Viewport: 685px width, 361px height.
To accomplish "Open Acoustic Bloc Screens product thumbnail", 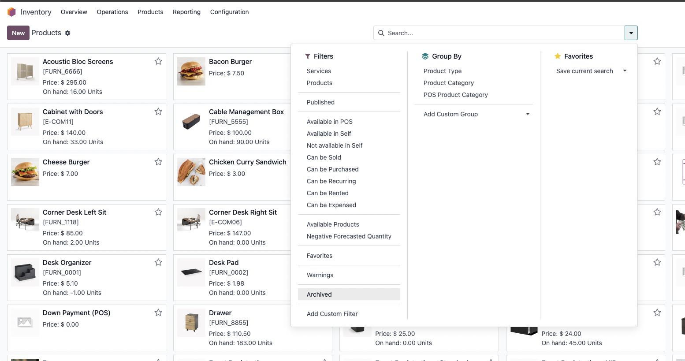I will (25, 71).
